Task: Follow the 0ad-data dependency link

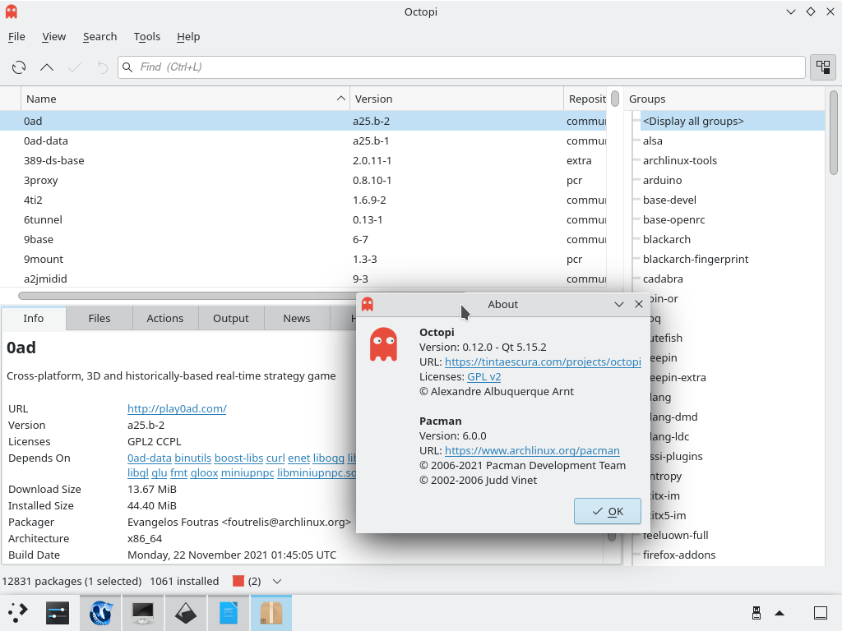Action: (x=150, y=458)
